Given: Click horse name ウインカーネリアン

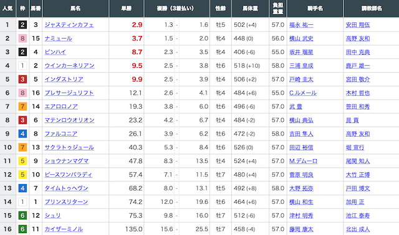Looking at the screenshot, I should tap(69, 66).
